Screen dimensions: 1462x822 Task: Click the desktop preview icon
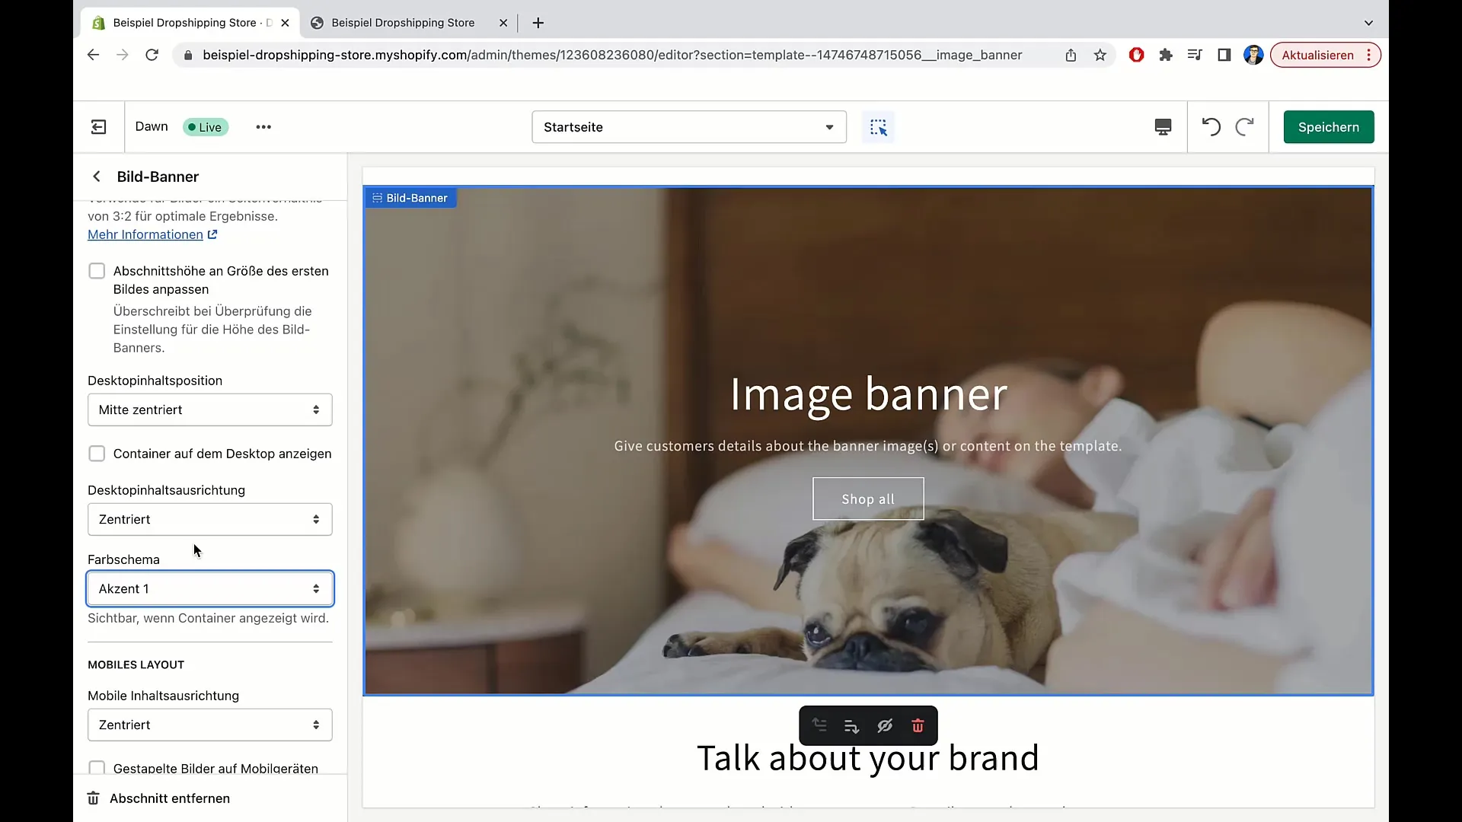[1163, 126]
